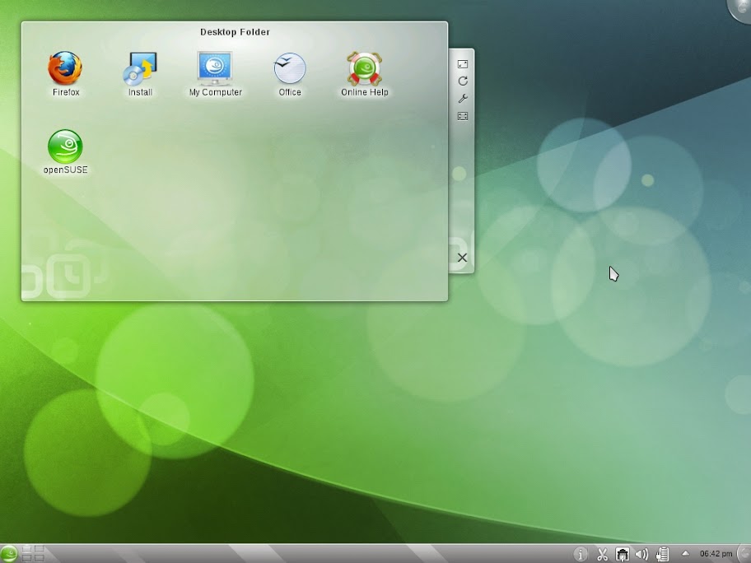Open the battery tray icon
The image size is (751, 563).
(x=663, y=555)
